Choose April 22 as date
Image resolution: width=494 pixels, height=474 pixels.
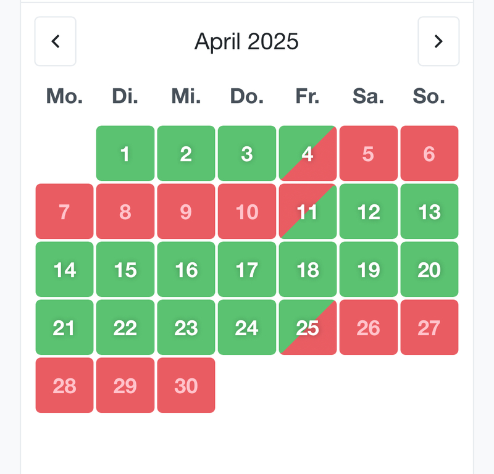click(125, 328)
